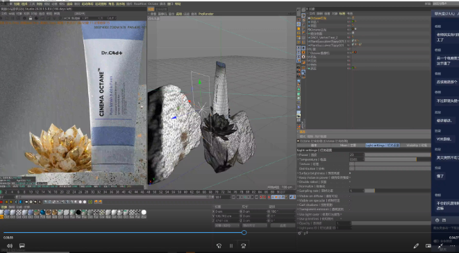
Task: Open the Main tab in attributes
Action: pos(348,145)
